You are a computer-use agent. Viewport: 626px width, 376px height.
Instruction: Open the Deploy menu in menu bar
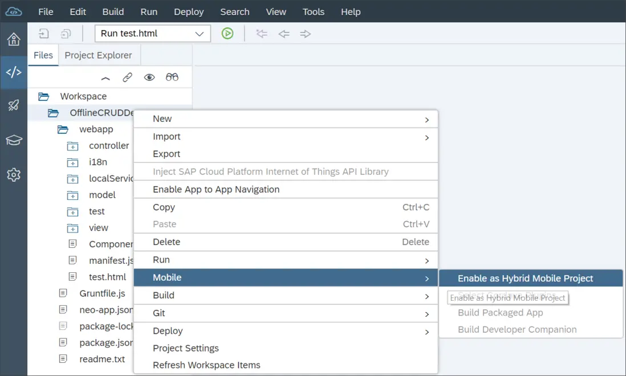tap(189, 11)
